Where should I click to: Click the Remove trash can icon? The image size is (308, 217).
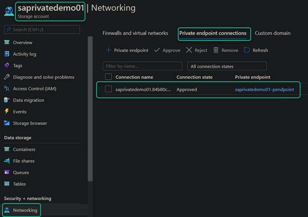(216, 50)
